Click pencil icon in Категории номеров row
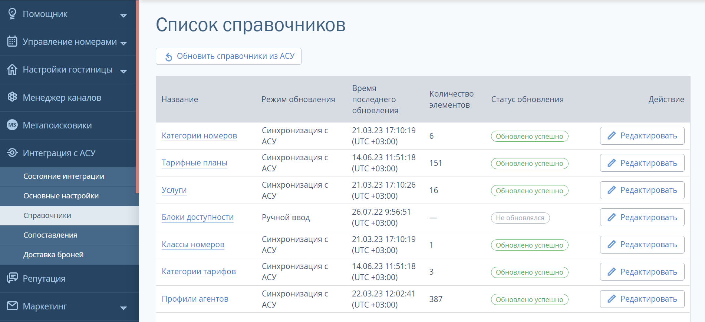This screenshot has height=322, width=705. pos(612,136)
